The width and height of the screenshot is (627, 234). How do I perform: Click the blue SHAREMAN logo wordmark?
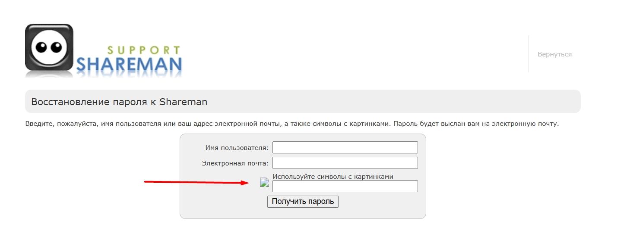(129, 65)
